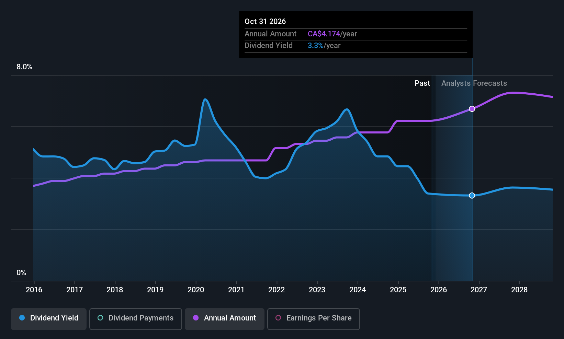Select the 2020 label on the x-axis
The height and width of the screenshot is (339, 564).
[196, 290]
